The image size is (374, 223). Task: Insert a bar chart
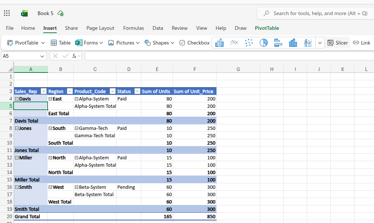278,42
